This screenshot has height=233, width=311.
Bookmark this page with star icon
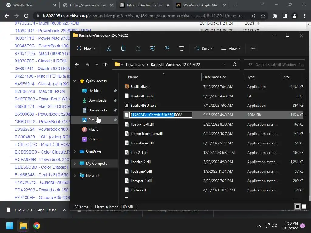(263, 16)
